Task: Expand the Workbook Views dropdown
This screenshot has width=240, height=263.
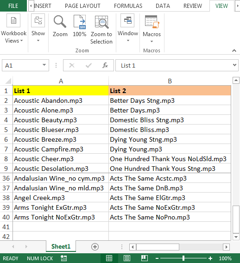Action: pos(13,29)
